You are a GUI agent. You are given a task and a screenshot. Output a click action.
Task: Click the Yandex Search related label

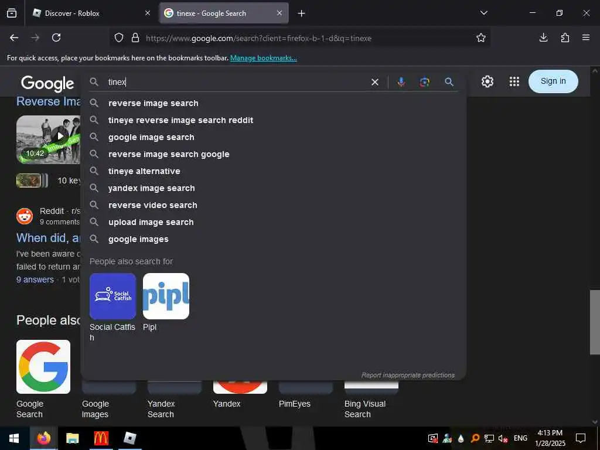tap(161, 409)
